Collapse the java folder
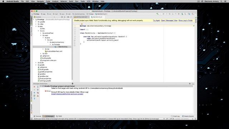 coord(43,38)
